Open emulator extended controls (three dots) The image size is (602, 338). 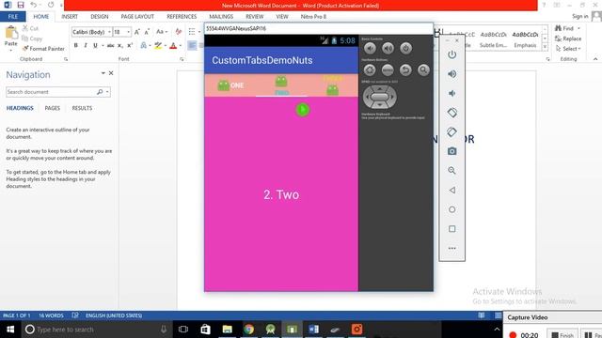451,248
